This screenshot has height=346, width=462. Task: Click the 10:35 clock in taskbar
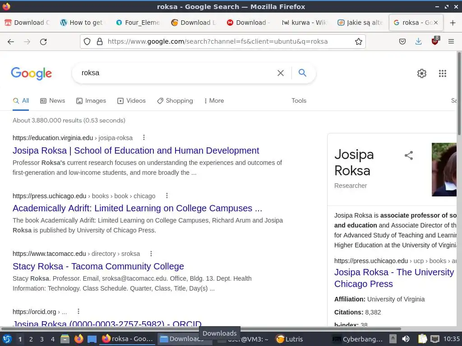coord(451,339)
